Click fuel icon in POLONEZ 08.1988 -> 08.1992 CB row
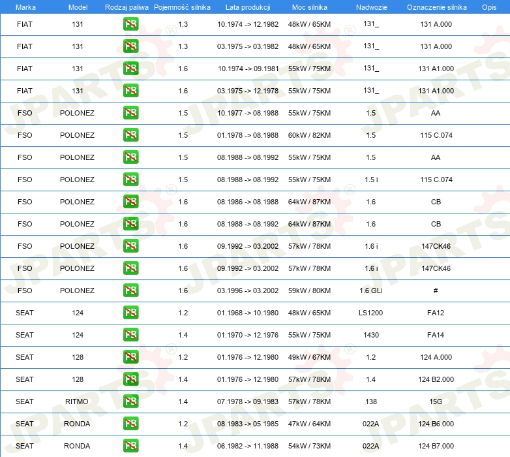The image size is (510, 457). tap(130, 224)
